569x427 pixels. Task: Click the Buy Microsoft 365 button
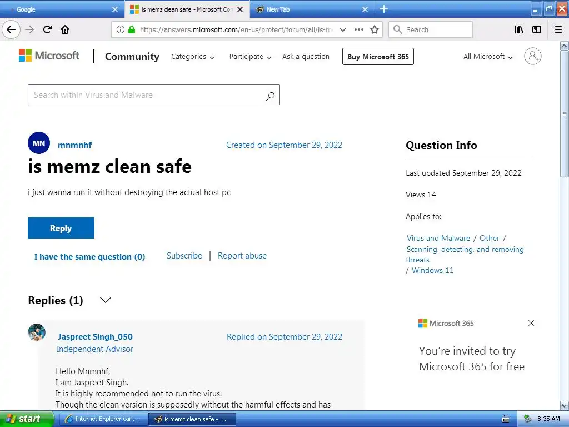(x=378, y=57)
